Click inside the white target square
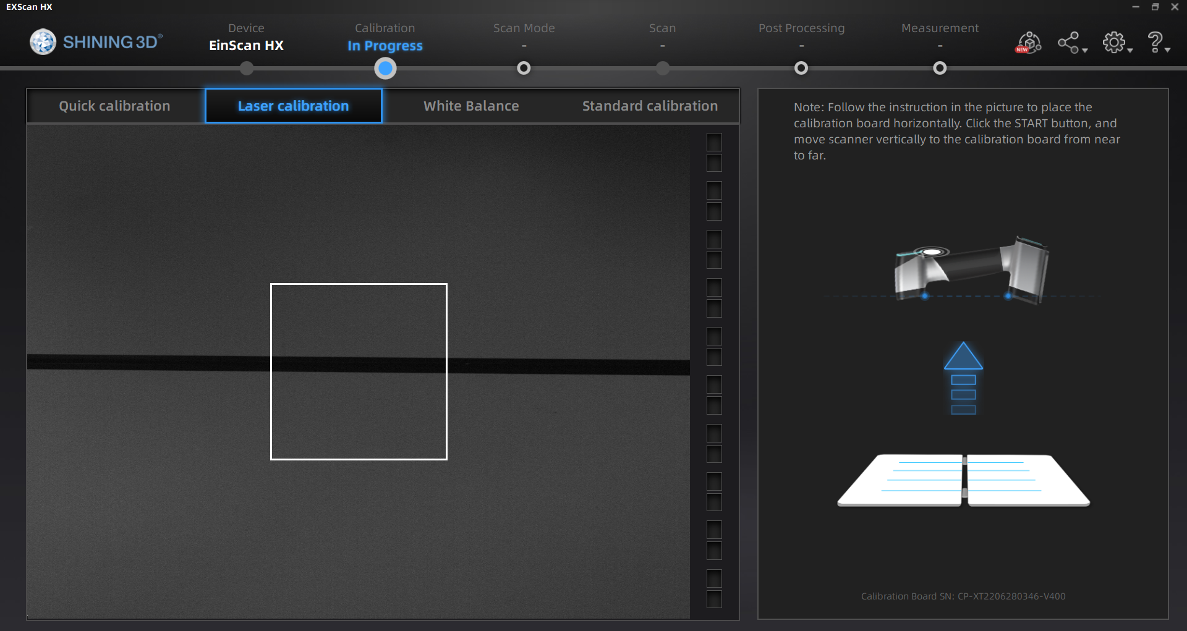The image size is (1187, 631). click(359, 371)
